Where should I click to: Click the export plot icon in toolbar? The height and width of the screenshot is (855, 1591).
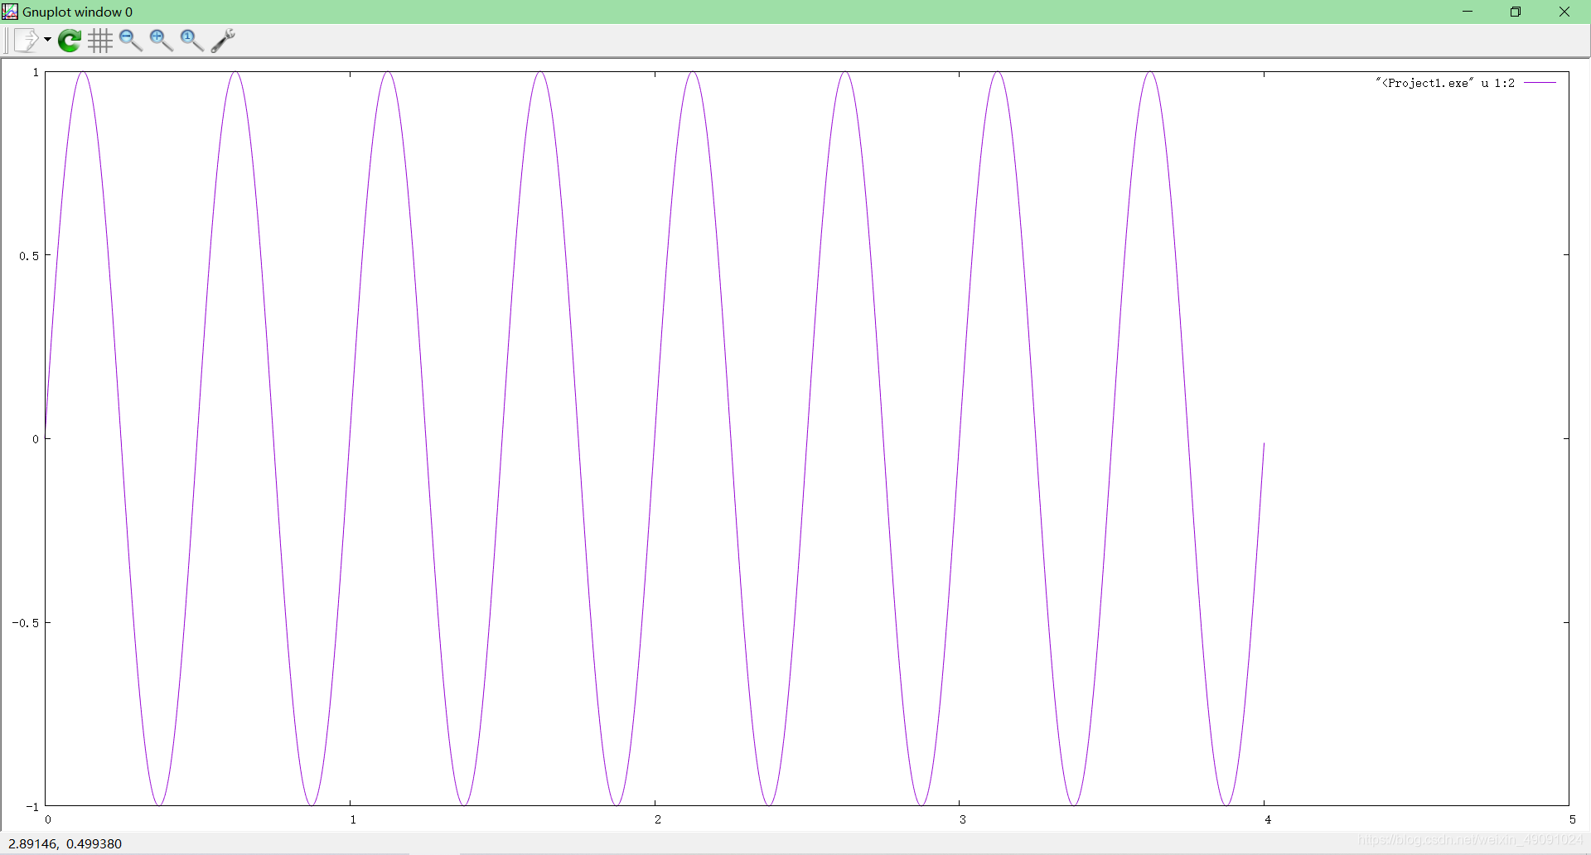point(27,40)
